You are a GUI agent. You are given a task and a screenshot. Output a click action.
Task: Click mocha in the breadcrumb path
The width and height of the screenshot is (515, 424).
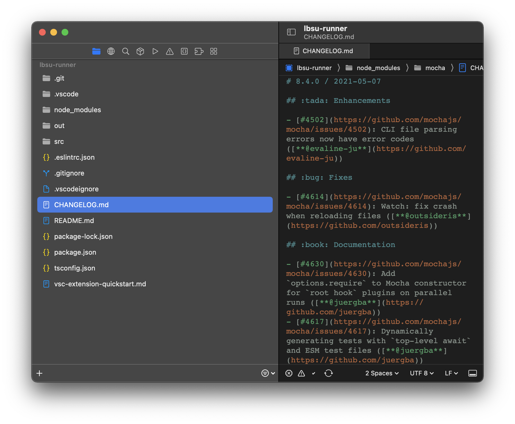click(x=435, y=68)
